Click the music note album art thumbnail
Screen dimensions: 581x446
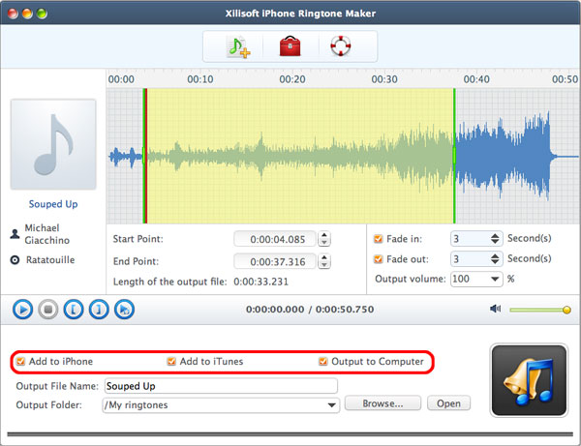[x=53, y=144]
